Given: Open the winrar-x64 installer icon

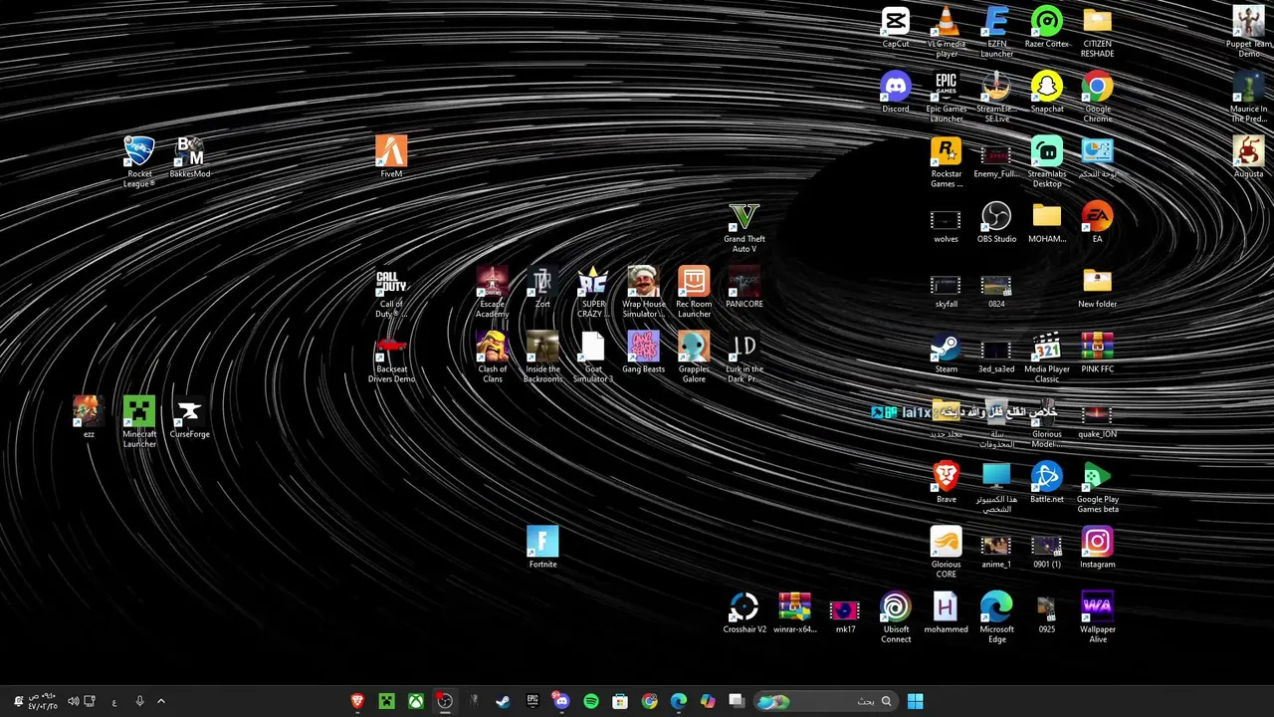Looking at the screenshot, I should [x=794, y=613].
